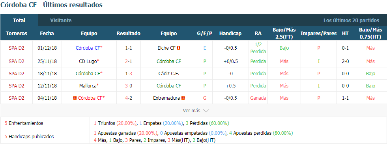Click the Extremadura team name

click(166, 98)
